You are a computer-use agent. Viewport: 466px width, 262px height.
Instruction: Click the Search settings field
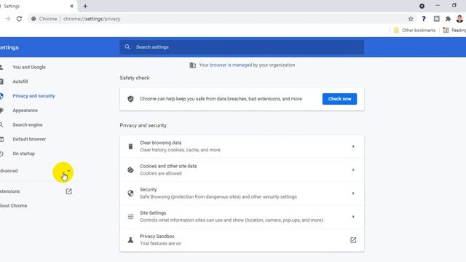[x=242, y=47]
